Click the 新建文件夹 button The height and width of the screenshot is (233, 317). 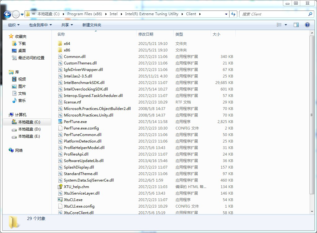(x=92, y=25)
